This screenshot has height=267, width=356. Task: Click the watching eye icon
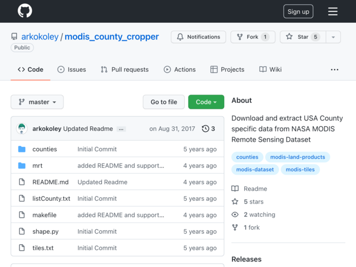(235, 214)
